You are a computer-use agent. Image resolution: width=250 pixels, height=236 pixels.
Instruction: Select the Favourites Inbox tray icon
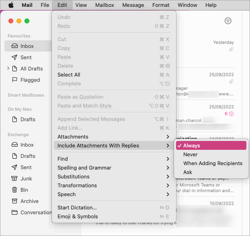point(14,46)
